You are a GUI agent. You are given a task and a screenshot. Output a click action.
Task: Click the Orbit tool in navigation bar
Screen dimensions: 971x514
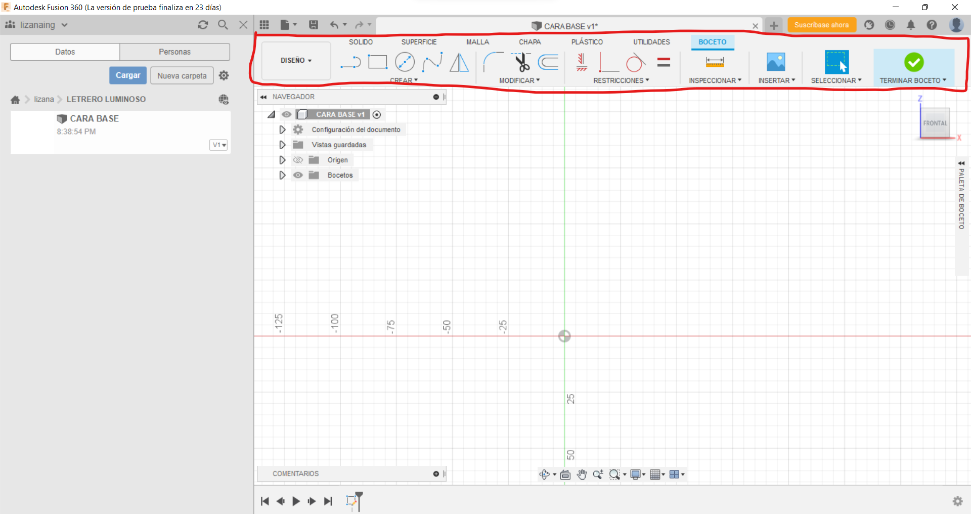click(545, 475)
